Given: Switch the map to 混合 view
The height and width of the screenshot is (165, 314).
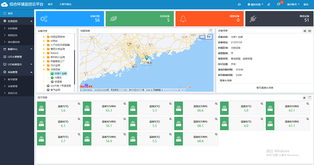Looking at the screenshot, I should click(208, 36).
